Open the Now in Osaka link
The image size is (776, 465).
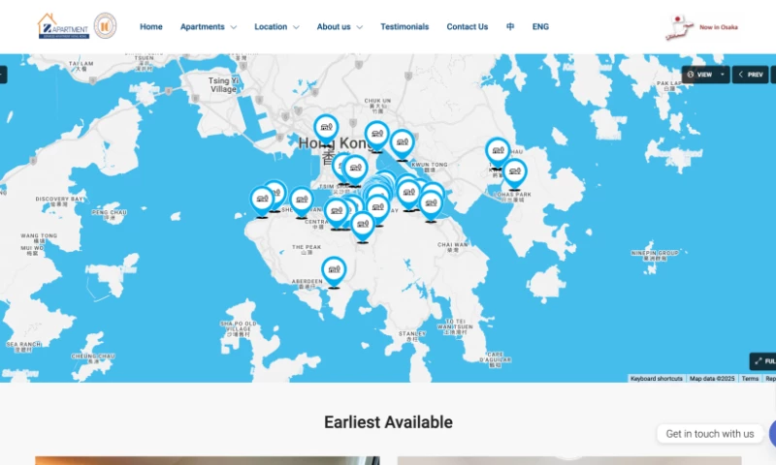pyautogui.click(x=719, y=27)
